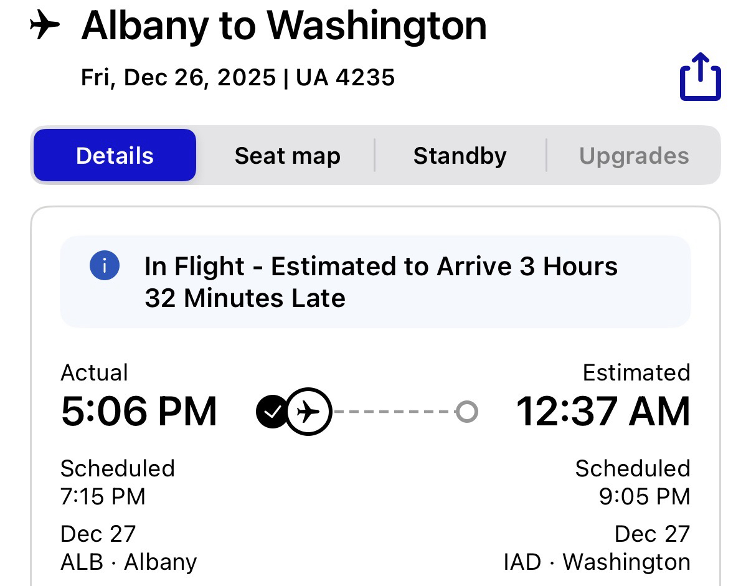Screen dimensions: 751x586
Task: Tap the share icon at top right
Action: 700,77
